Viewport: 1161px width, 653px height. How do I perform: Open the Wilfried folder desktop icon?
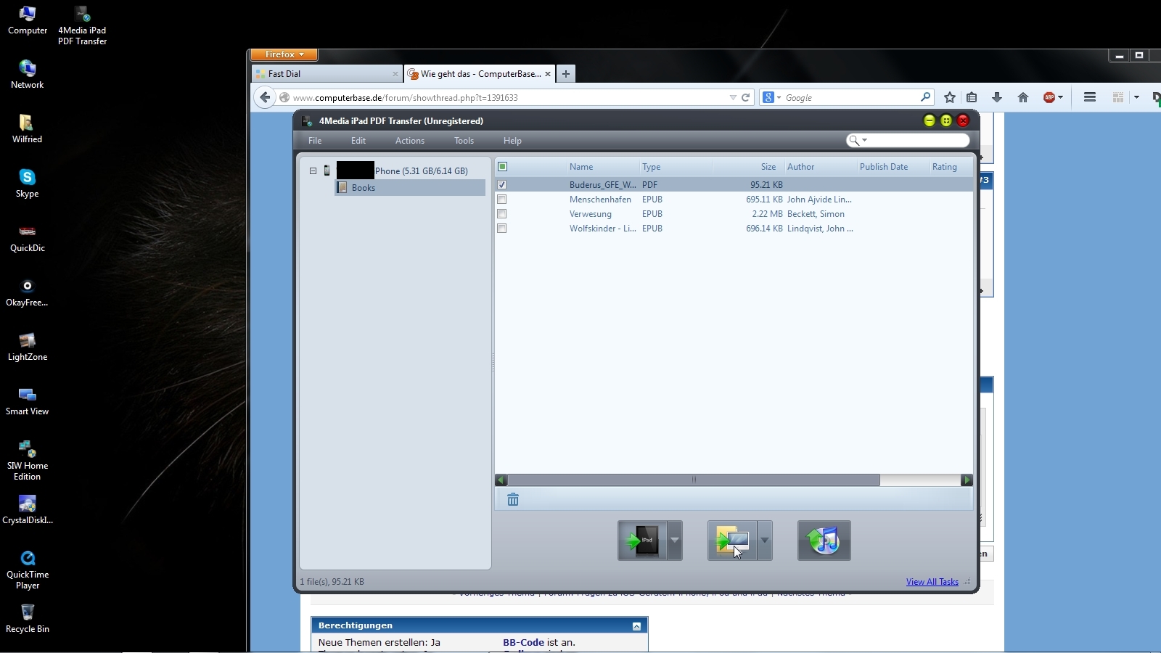[x=28, y=128]
